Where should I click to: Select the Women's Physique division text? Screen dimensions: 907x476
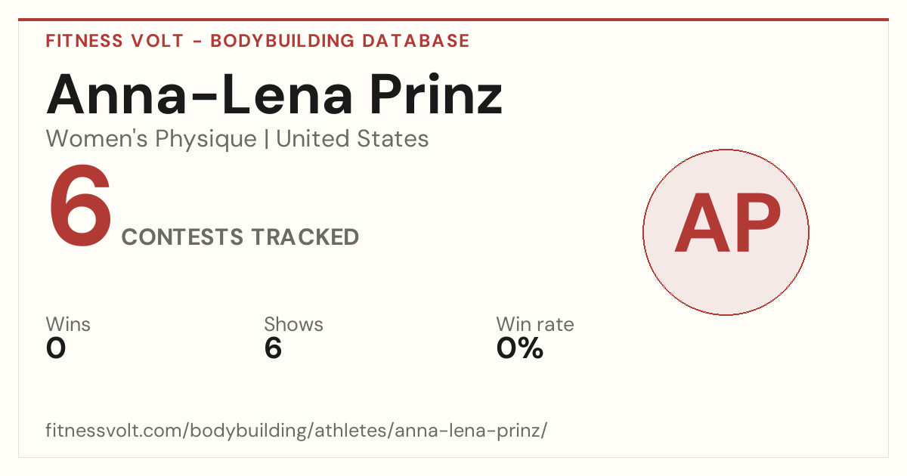[x=151, y=139]
